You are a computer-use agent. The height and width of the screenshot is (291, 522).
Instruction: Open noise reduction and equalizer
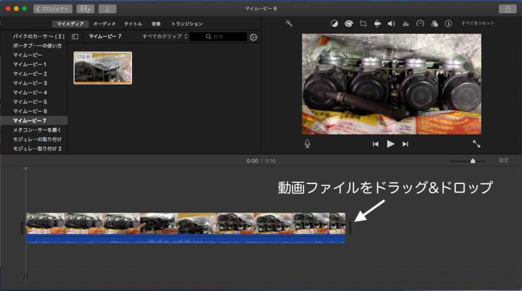(405, 23)
